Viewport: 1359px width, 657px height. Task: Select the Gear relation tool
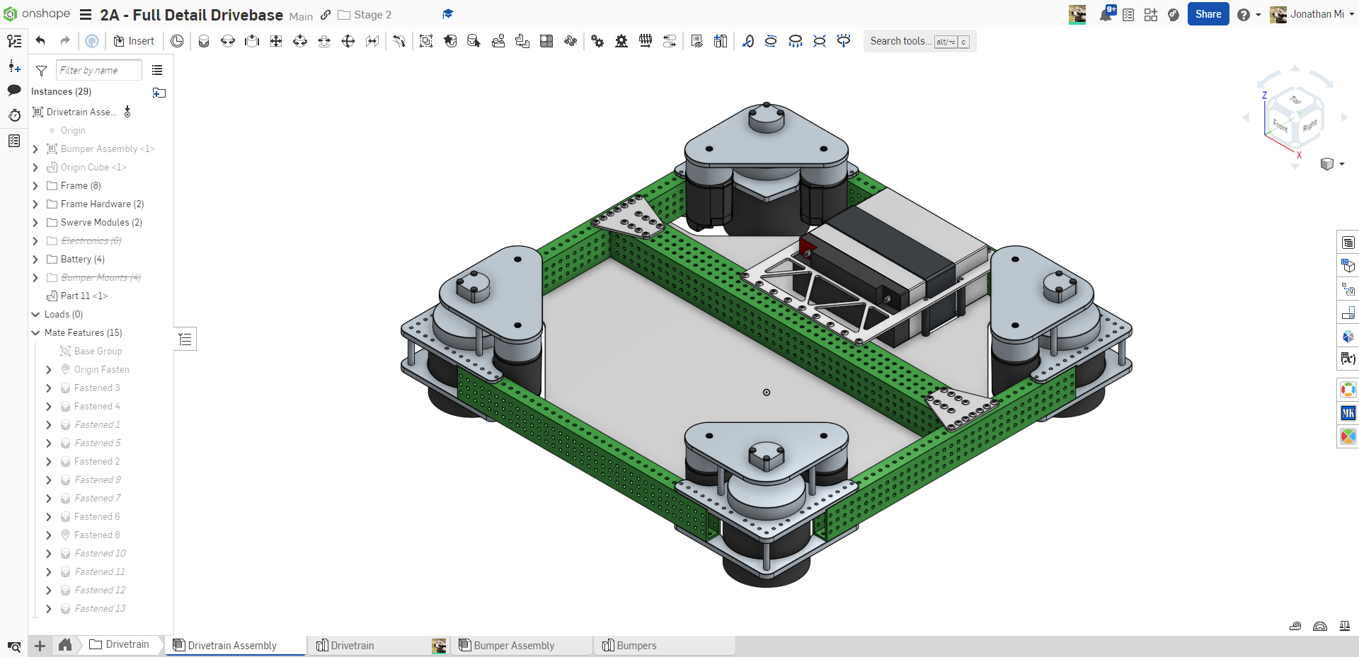click(x=597, y=41)
